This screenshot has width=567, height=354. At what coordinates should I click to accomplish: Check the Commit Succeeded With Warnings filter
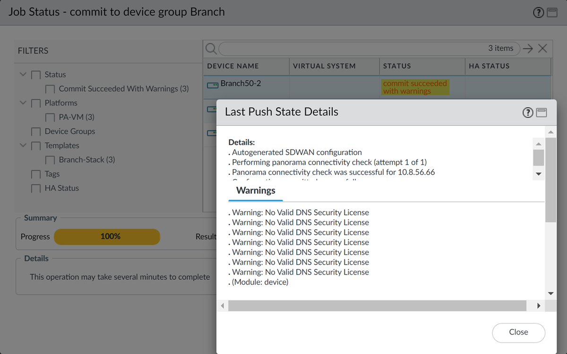point(50,89)
